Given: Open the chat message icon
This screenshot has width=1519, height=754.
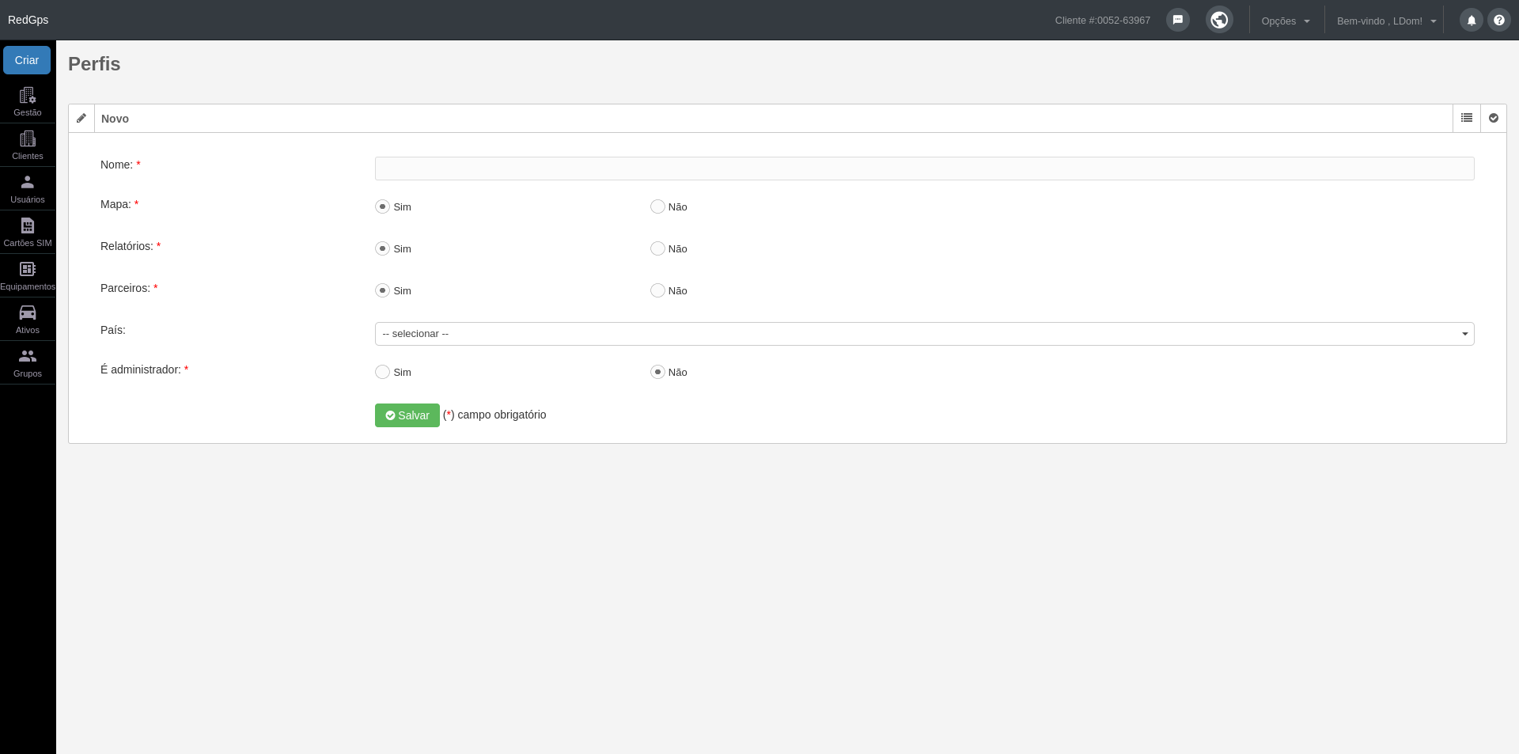Looking at the screenshot, I should click(1177, 20).
